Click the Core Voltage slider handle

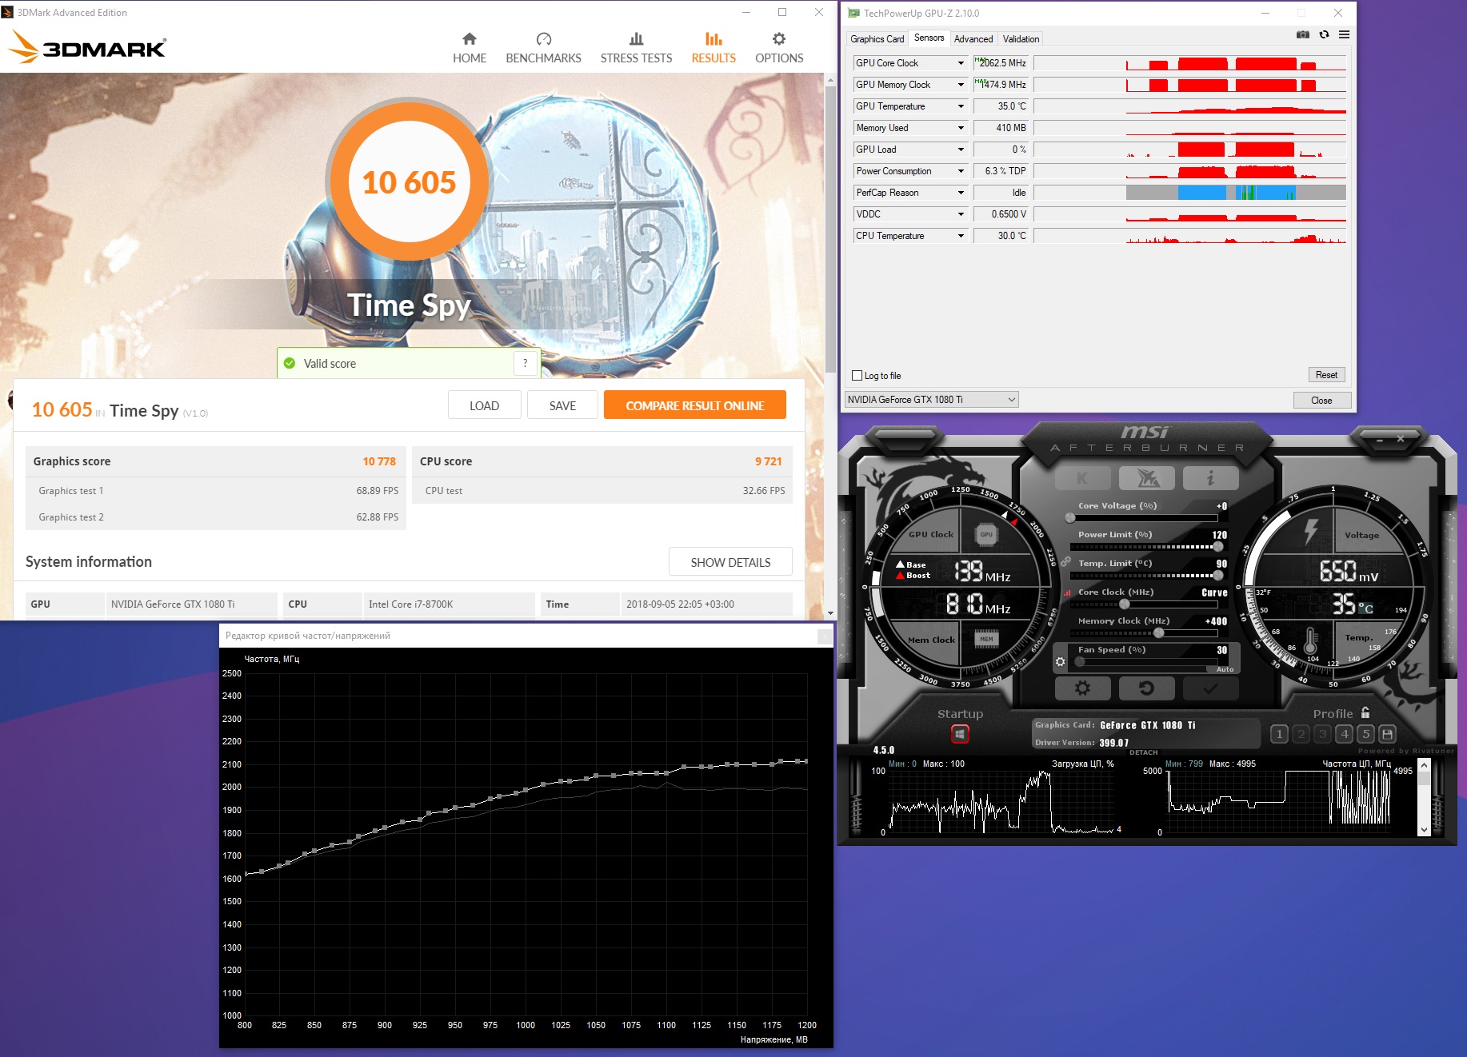(x=1070, y=518)
